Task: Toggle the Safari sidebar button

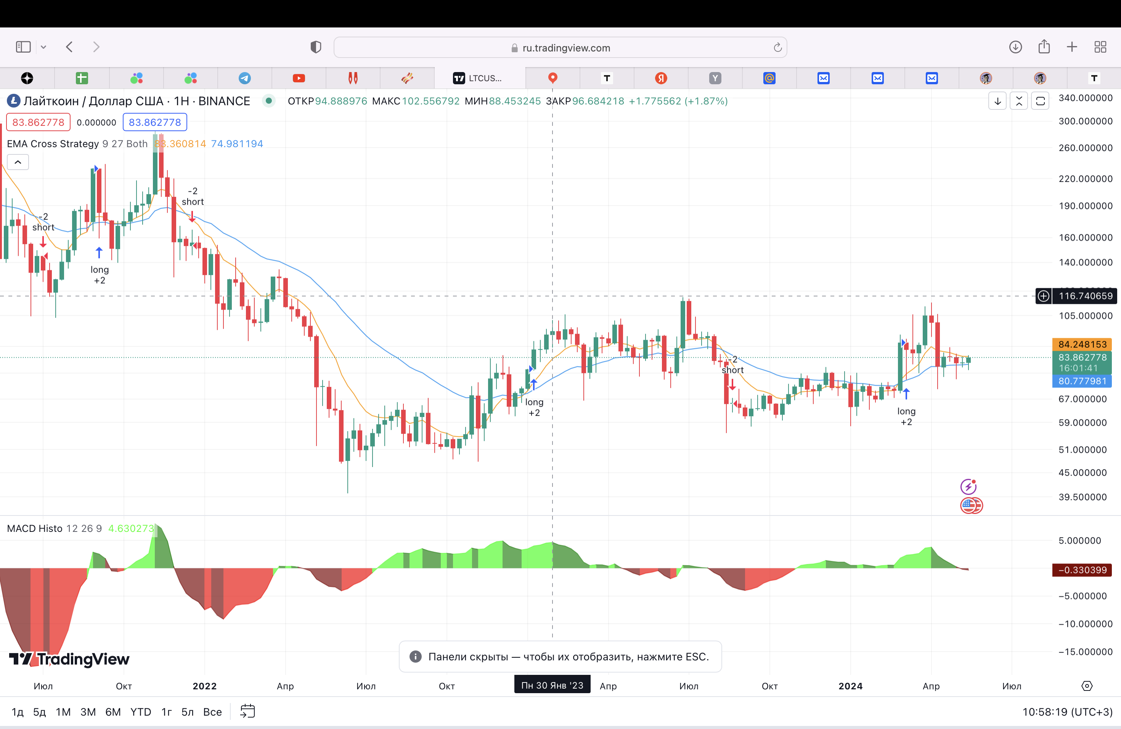Action: [x=23, y=47]
